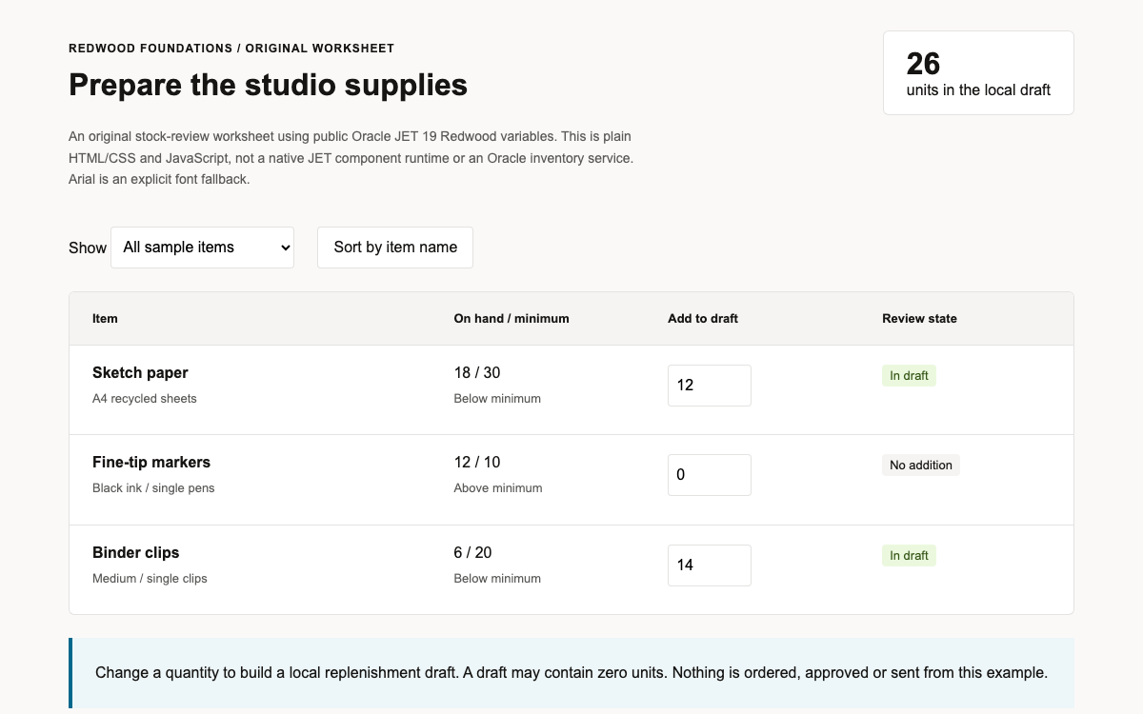Click the 18 / 30 stock value
This screenshot has width=1143, height=714.
[476, 373]
